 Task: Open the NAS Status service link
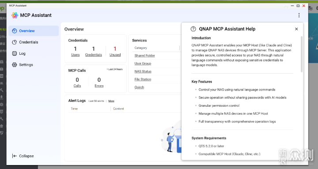[143, 71]
